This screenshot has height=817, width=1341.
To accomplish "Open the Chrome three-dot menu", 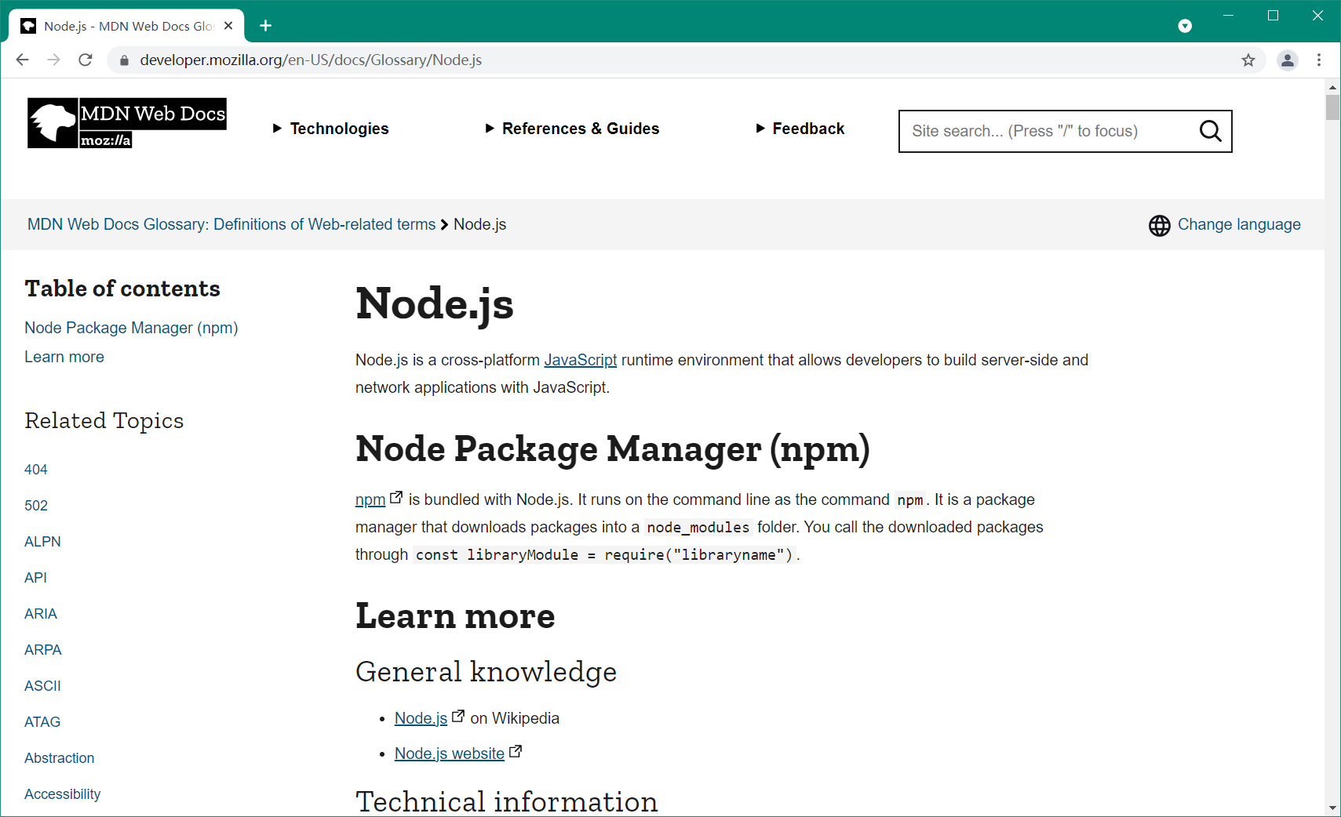I will pyautogui.click(x=1319, y=60).
